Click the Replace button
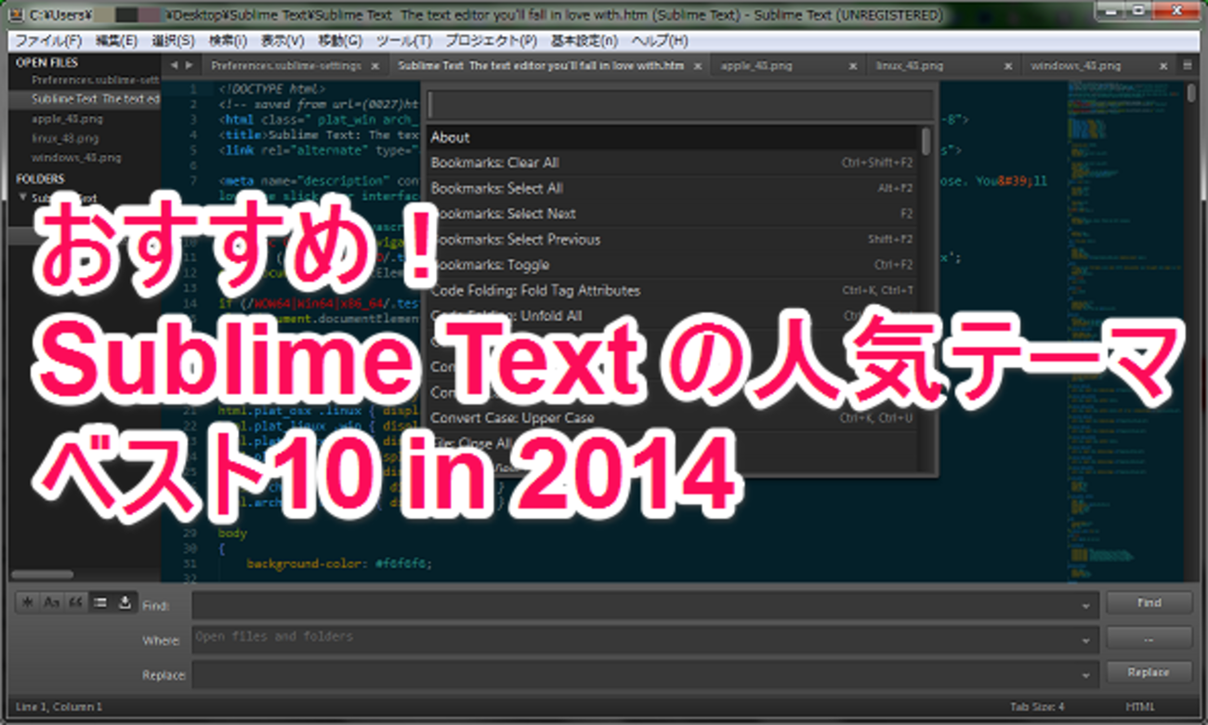 pyautogui.click(x=1149, y=673)
